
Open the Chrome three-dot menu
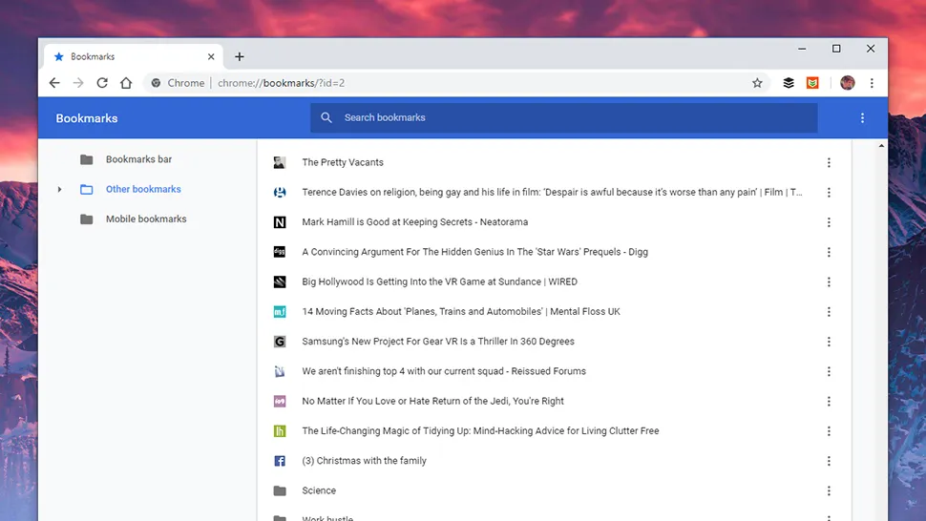tap(872, 83)
